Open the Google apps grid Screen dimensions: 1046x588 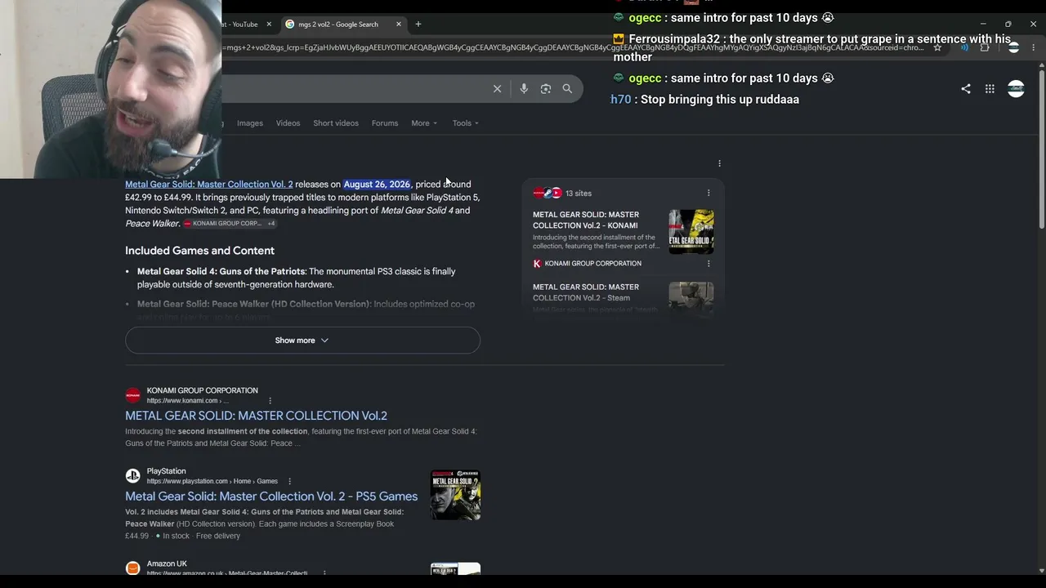coord(990,89)
